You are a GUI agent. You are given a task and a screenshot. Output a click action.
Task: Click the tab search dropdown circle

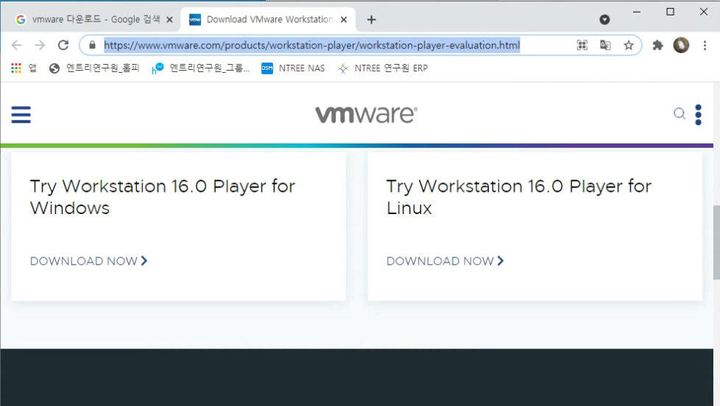(604, 19)
